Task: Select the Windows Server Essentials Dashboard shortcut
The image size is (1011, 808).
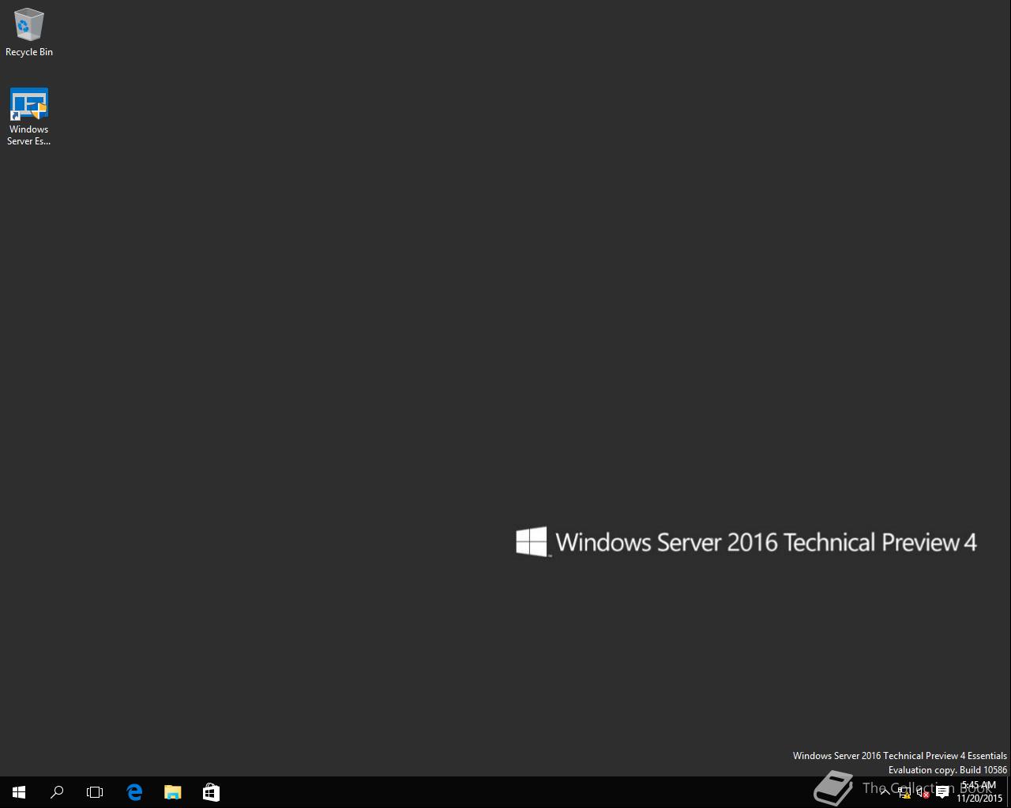Action: (29, 117)
